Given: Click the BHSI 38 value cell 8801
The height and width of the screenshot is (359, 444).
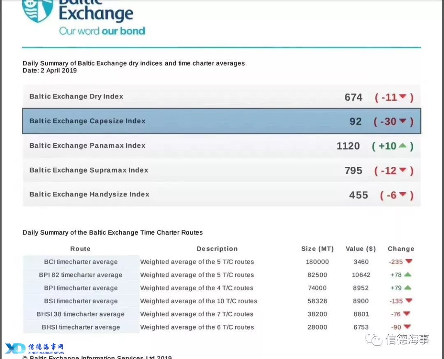Looking at the screenshot, I should point(361,314).
